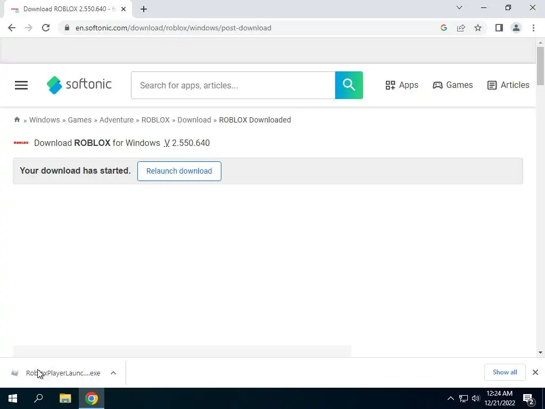Show hidden system tray icons

coord(450,398)
